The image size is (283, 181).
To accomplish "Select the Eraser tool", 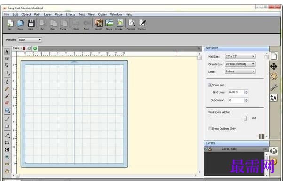I will click(x=7, y=103).
